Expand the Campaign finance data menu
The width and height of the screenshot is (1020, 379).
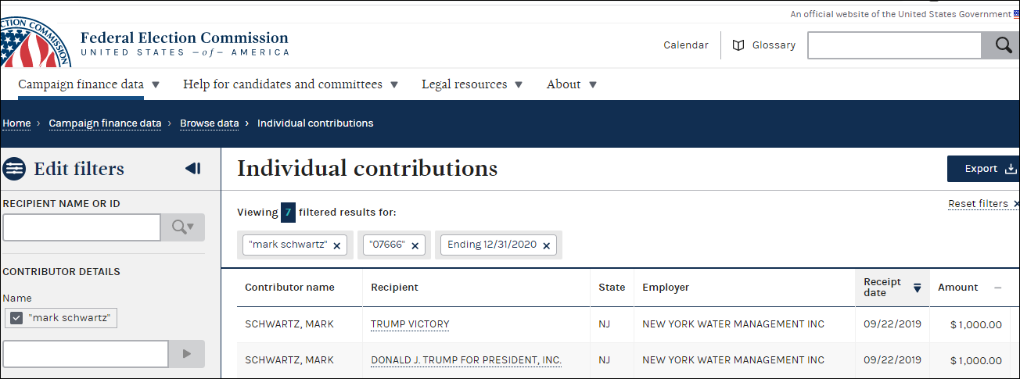(x=89, y=84)
